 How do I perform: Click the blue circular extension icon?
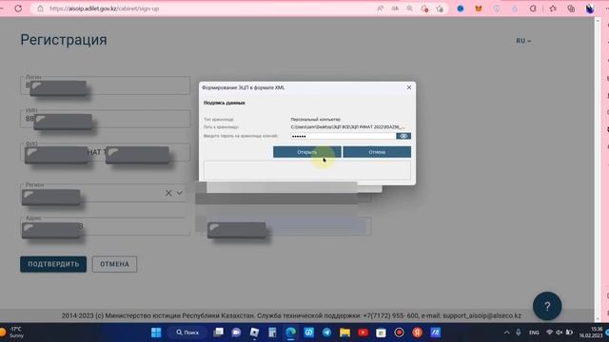[461, 9]
